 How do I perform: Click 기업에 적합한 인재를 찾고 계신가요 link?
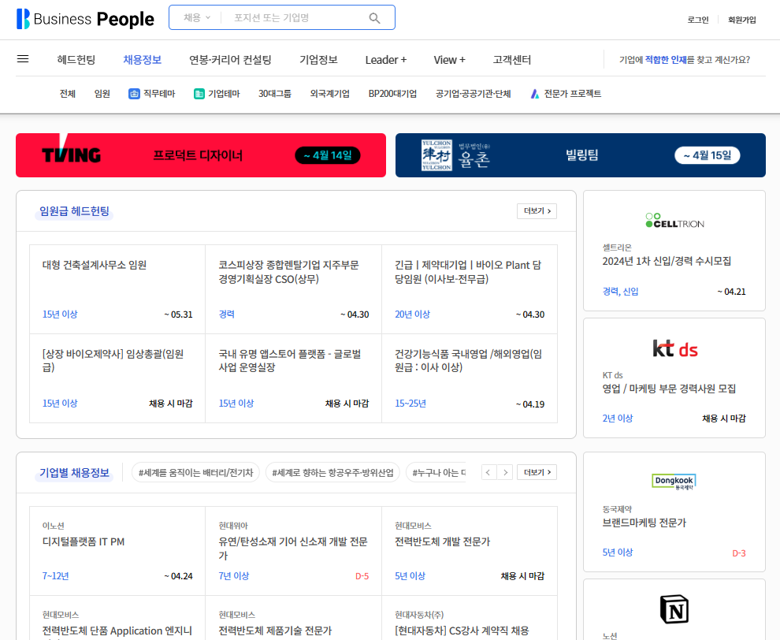tap(685, 60)
